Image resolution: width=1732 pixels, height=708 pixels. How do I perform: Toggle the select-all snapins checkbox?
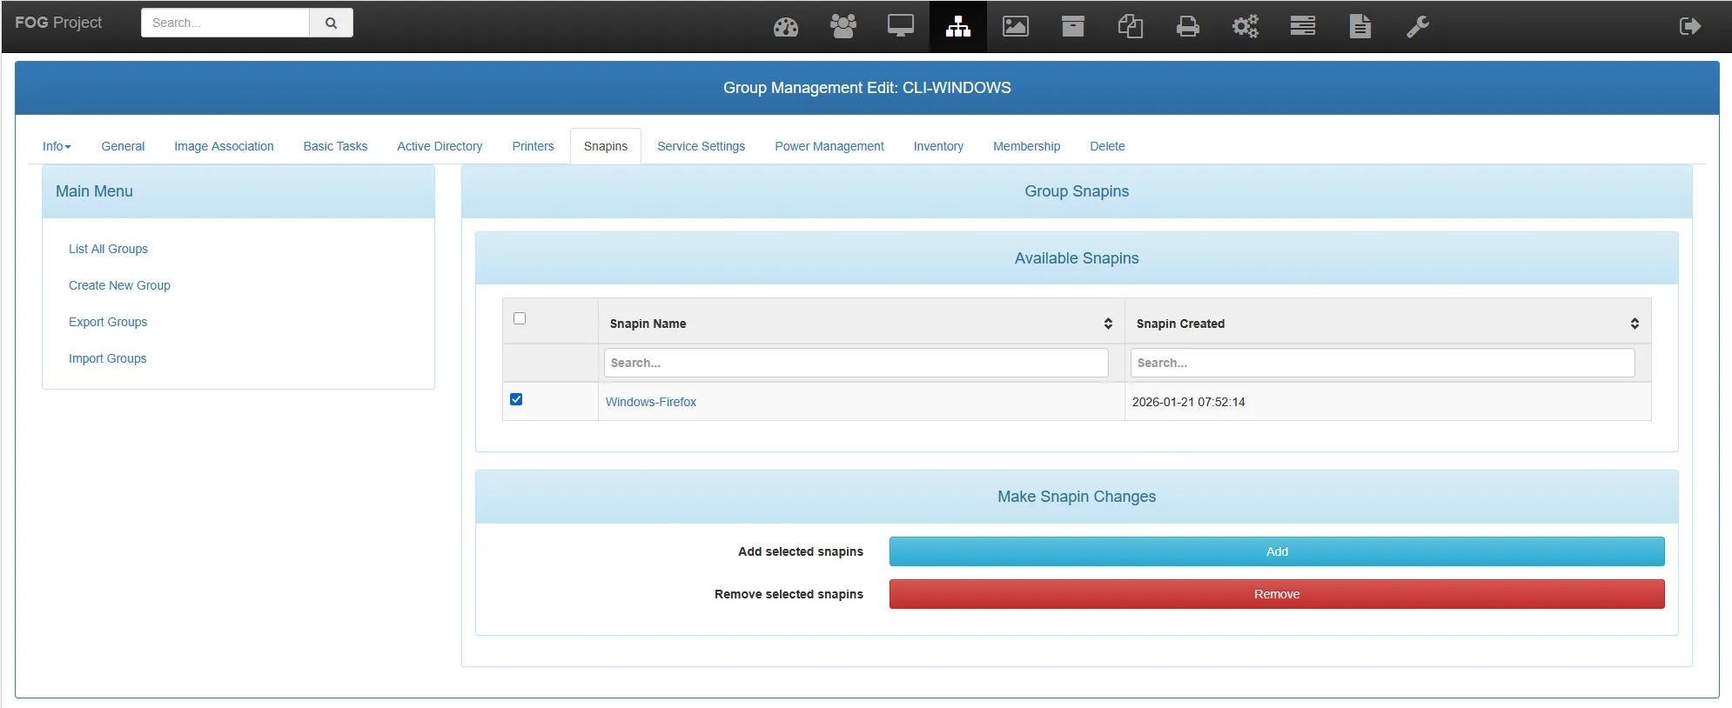[x=520, y=318]
